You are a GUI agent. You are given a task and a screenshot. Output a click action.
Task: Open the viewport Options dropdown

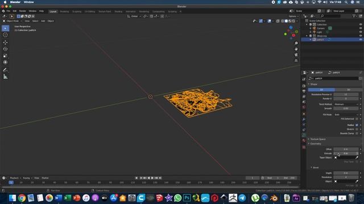[x=293, y=16]
